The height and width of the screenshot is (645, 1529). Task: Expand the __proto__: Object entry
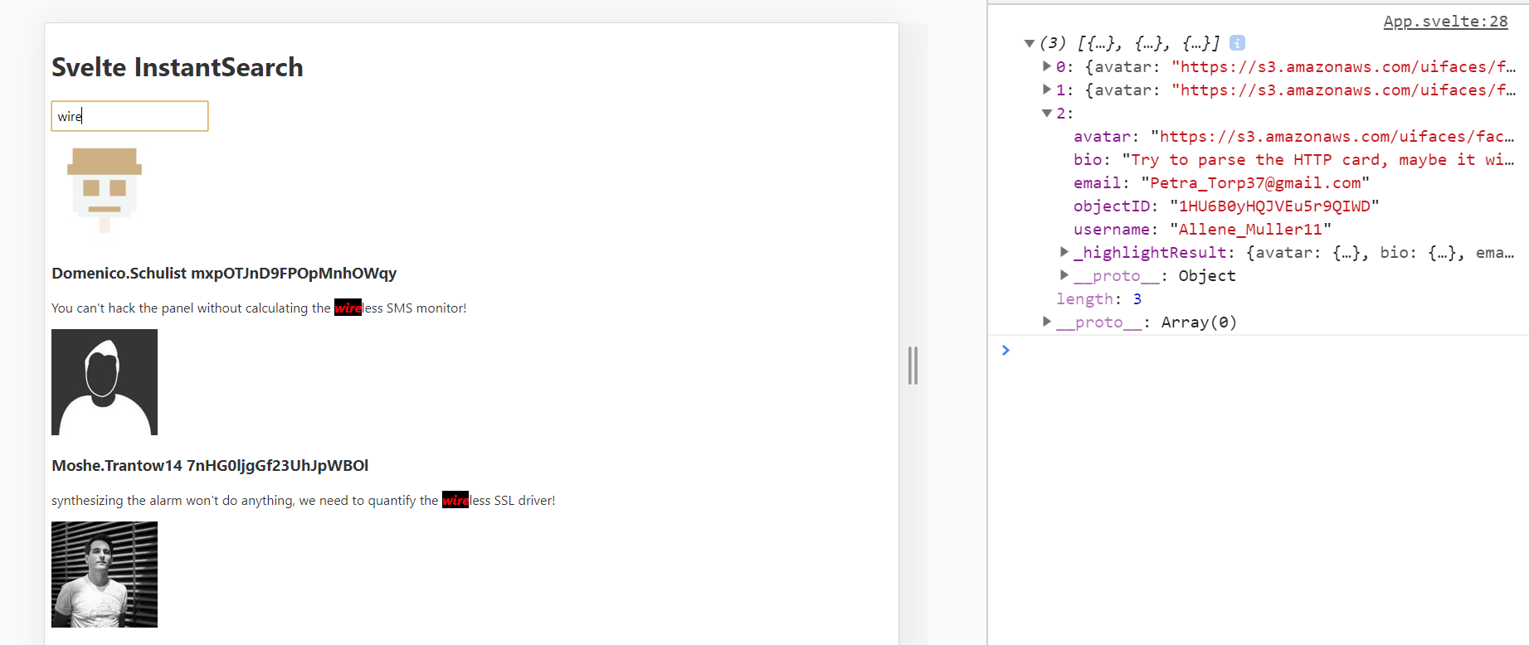click(x=1064, y=275)
